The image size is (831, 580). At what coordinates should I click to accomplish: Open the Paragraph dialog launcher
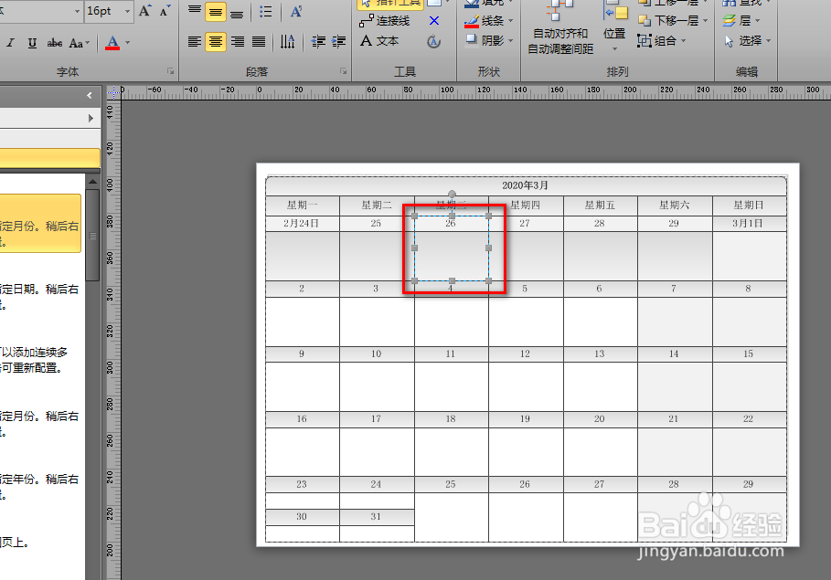[343, 71]
